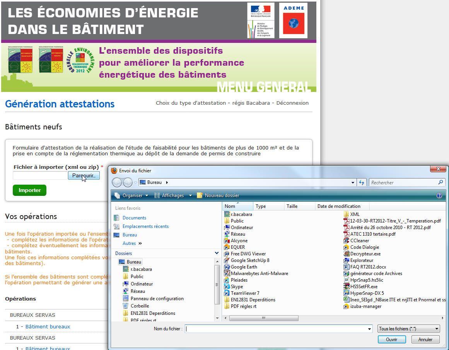This screenshot has height=350, width=449.
Task: Click the green Importer button
Action: (x=29, y=190)
